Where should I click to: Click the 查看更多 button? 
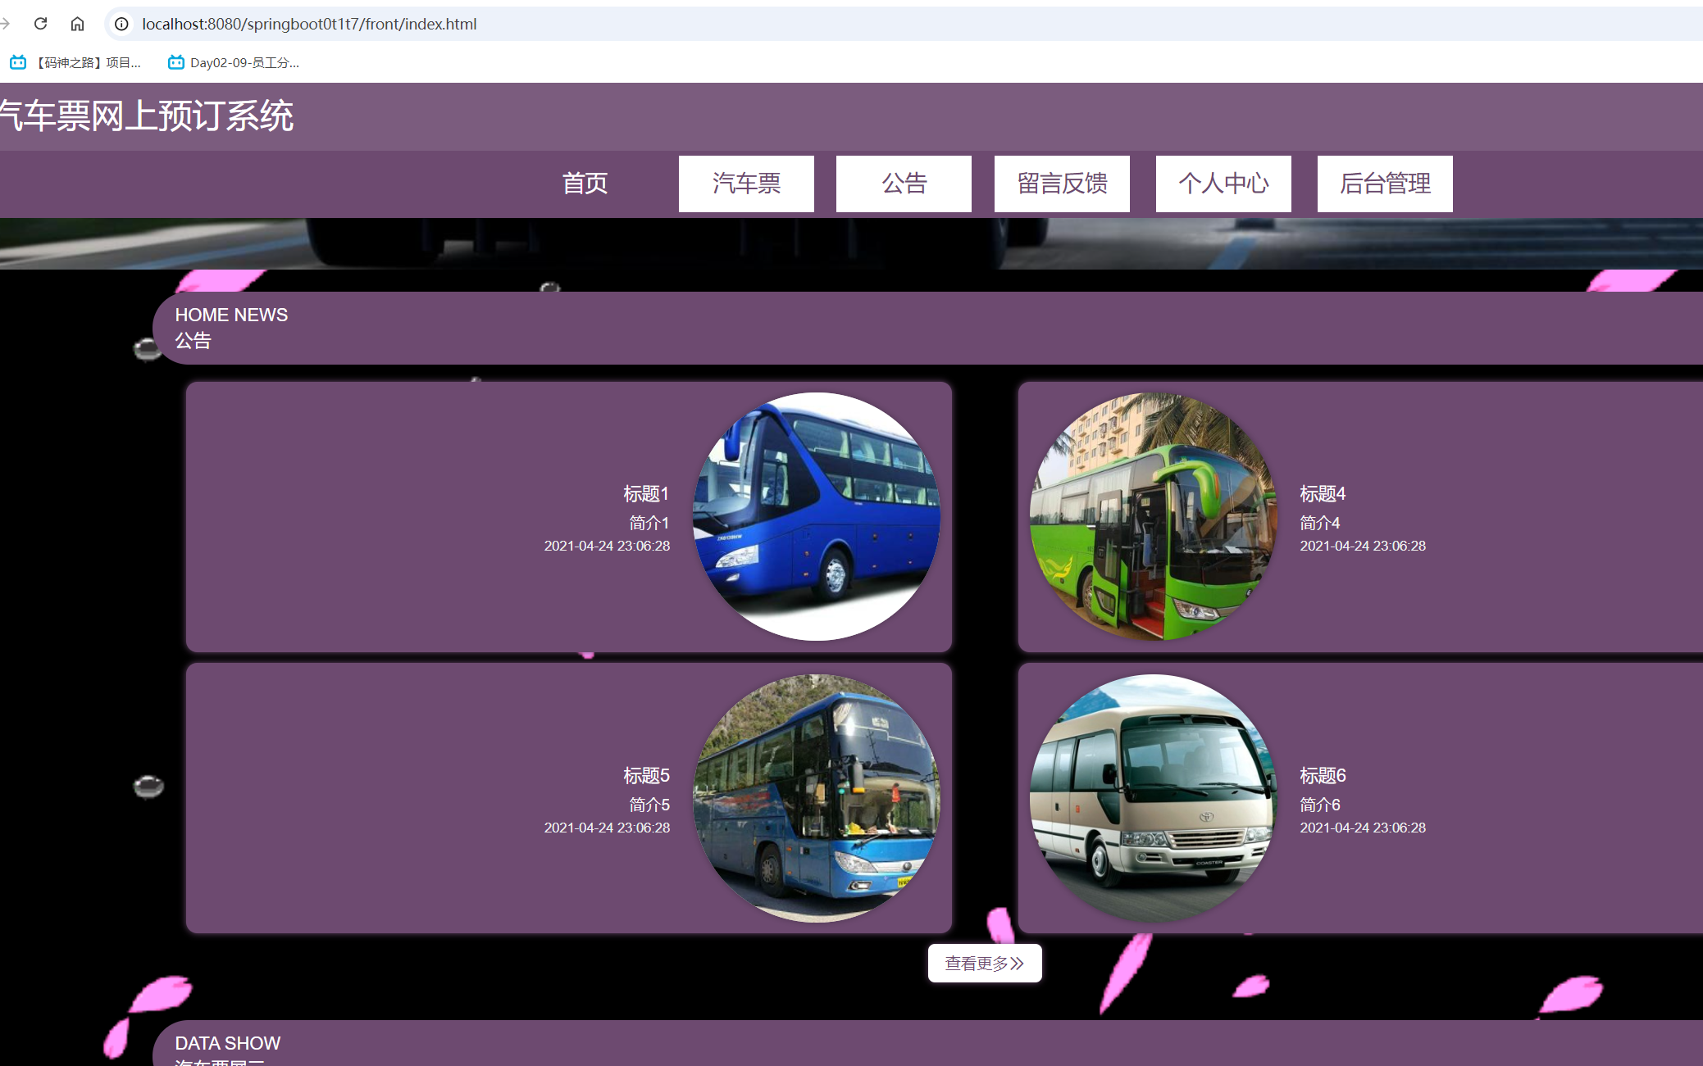[x=985, y=963]
